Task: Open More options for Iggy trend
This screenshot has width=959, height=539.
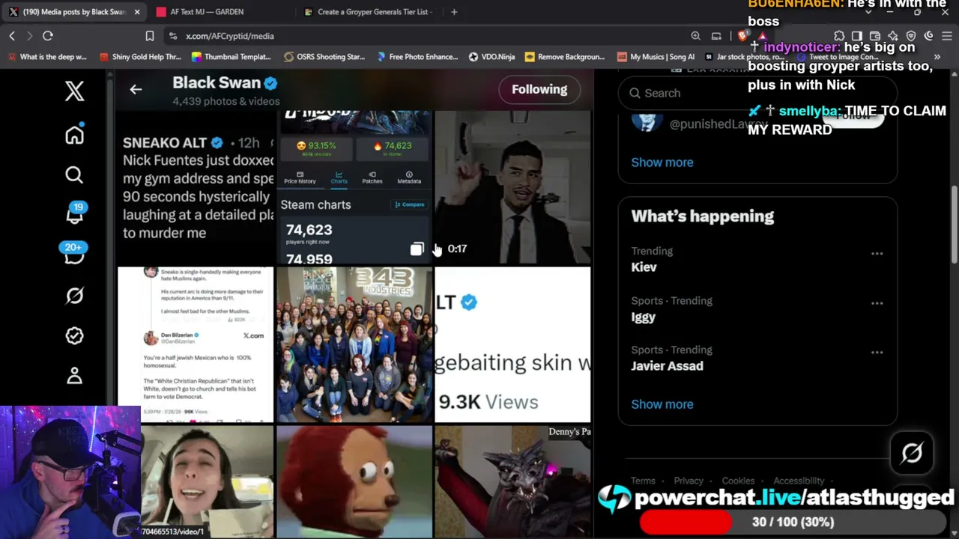Action: click(877, 303)
